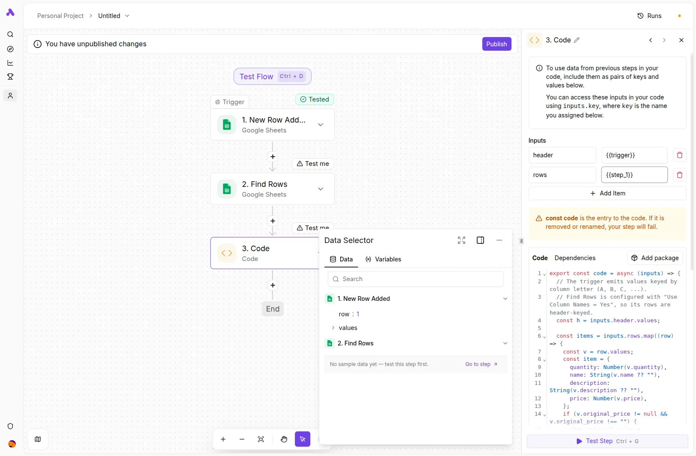Select the purple pointer tool
The height and width of the screenshot is (456, 696).
[x=303, y=439]
